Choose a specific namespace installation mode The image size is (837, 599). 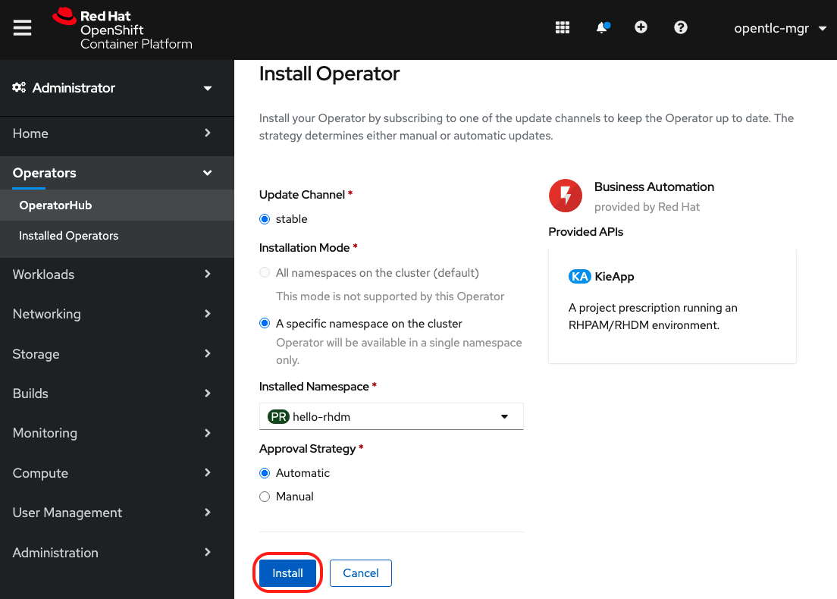coord(265,324)
